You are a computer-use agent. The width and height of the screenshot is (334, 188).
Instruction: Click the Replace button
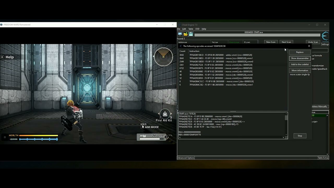pos(300,52)
